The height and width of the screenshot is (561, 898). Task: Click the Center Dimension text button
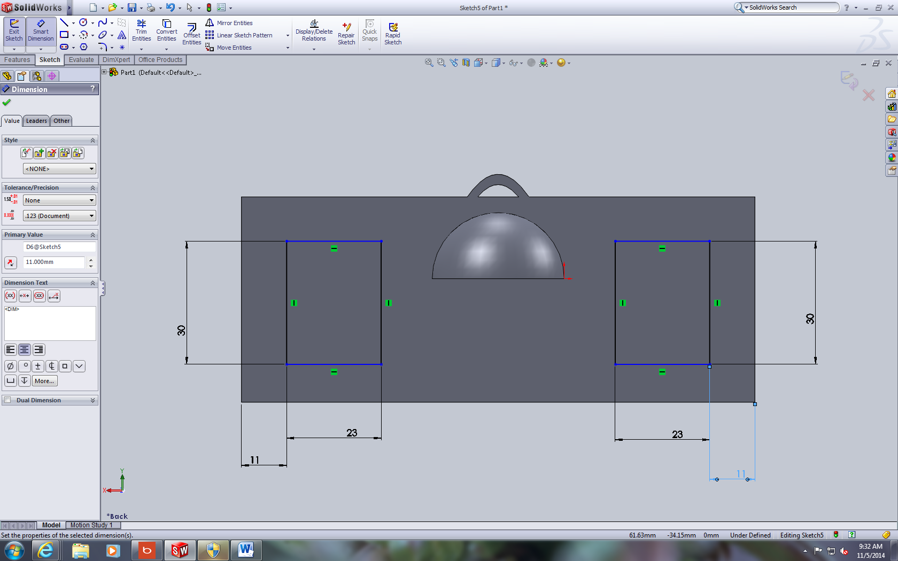click(25, 295)
